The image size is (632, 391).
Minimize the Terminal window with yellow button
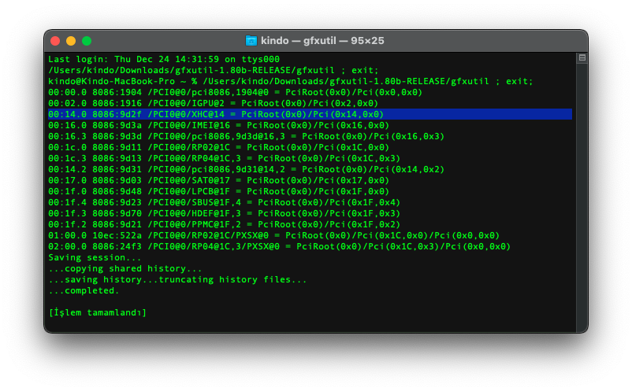click(71, 41)
